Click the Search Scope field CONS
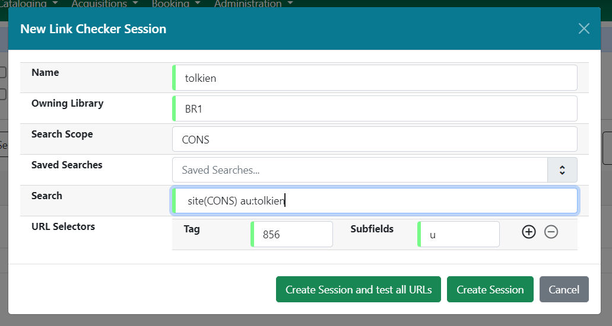The image size is (612, 326). point(375,139)
